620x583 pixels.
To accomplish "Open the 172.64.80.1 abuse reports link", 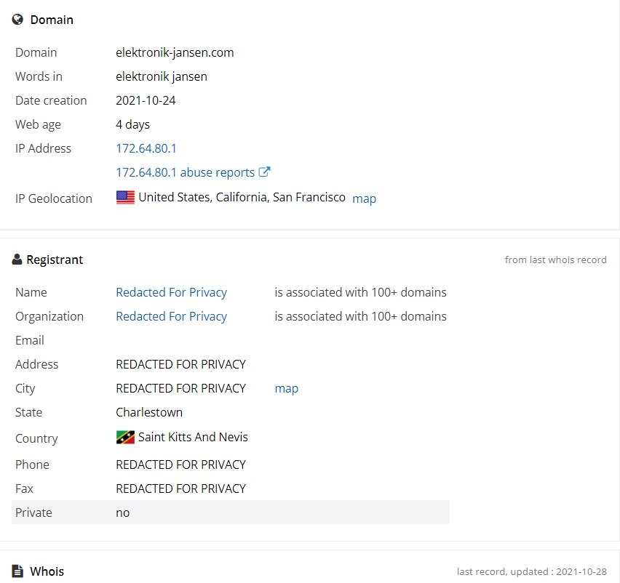I will click(185, 172).
